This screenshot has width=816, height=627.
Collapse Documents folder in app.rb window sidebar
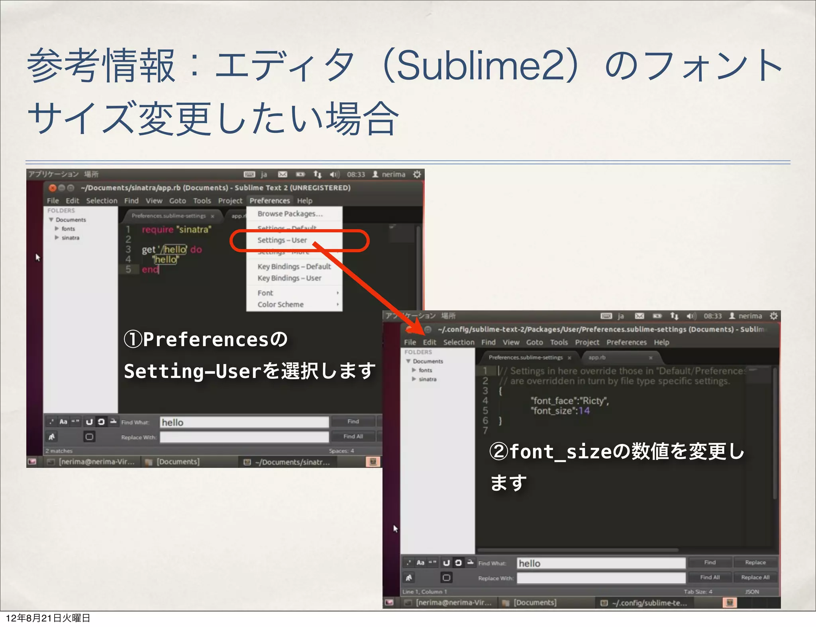(x=51, y=220)
